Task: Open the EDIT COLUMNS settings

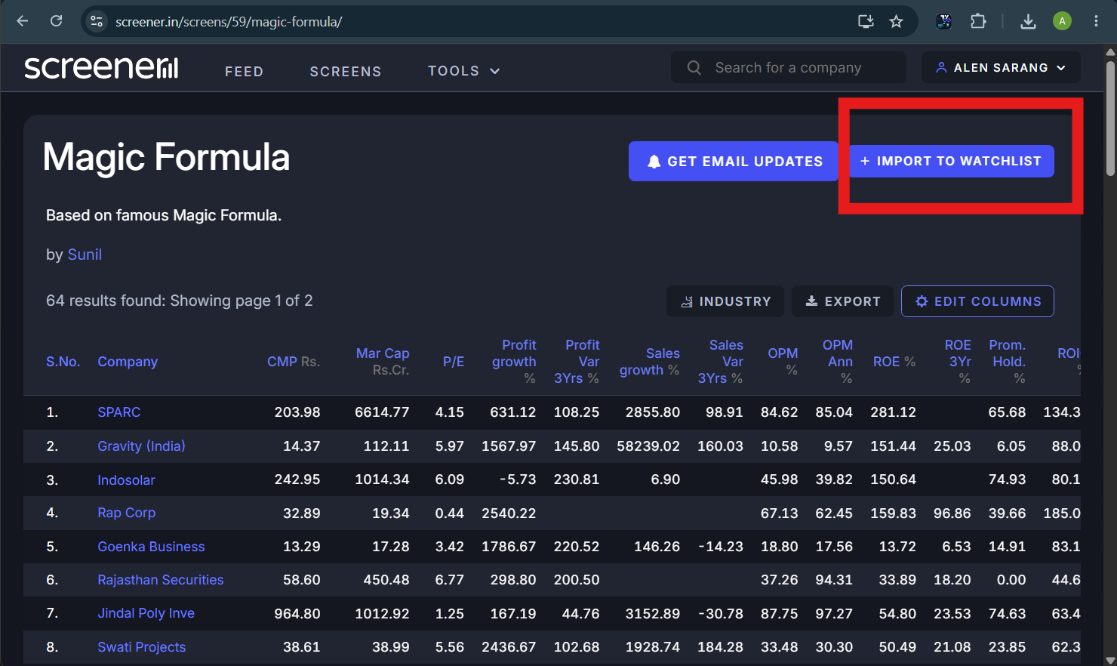Action: point(977,301)
